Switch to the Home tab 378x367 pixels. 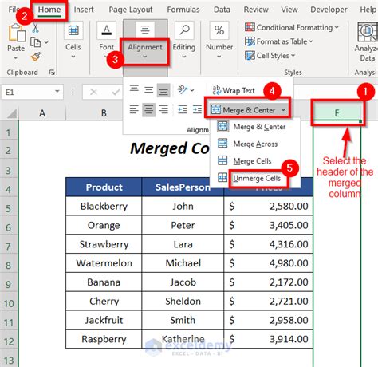49,10
